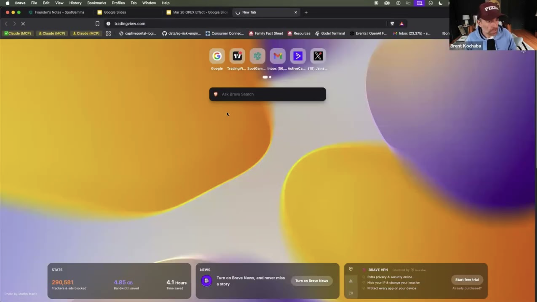537x302 pixels.
Task: Open the X (Twitter) shortcut tile
Action: [318, 56]
